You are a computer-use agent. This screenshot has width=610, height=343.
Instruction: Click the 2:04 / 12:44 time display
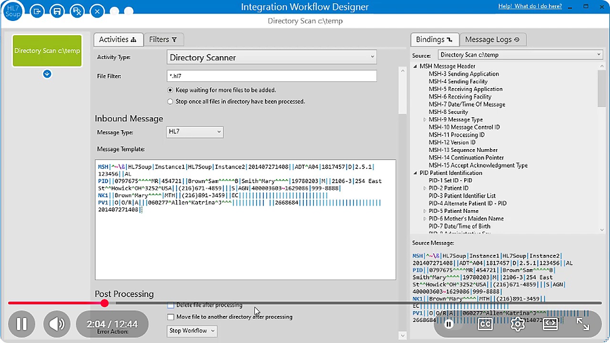[112, 324]
